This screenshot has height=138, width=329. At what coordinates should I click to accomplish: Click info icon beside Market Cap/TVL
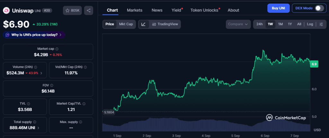(x=84, y=104)
